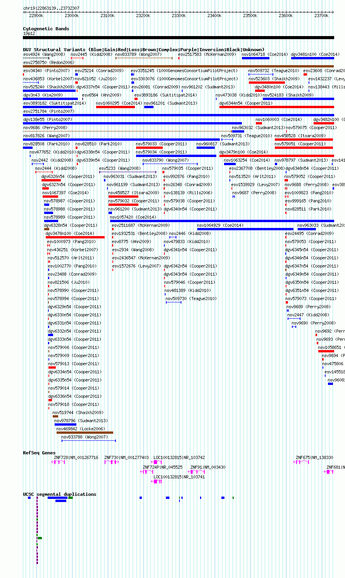
Task: Click variant nsv961201 (Sudmant2013) label
Action: pyautogui.click(x=171, y=103)
